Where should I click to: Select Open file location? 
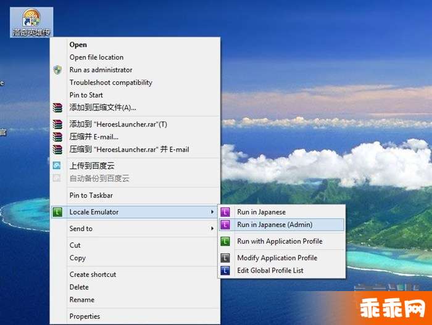coord(96,57)
